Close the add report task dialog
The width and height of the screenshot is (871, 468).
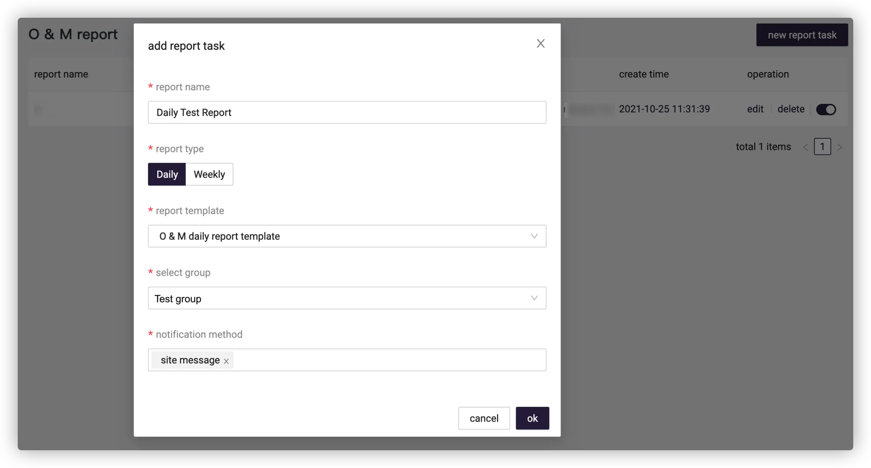(x=541, y=43)
